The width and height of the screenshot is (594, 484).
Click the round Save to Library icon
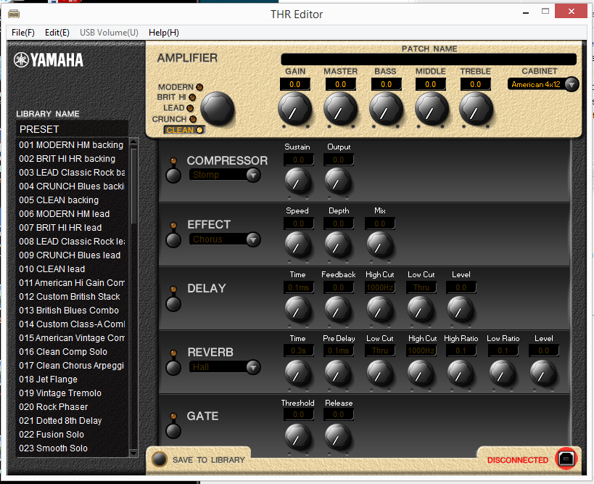click(x=158, y=459)
